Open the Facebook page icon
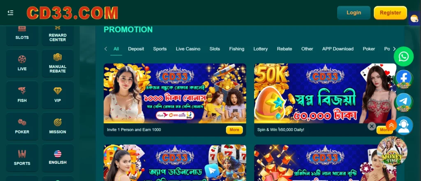The width and height of the screenshot is (421, 181). pyautogui.click(x=404, y=80)
